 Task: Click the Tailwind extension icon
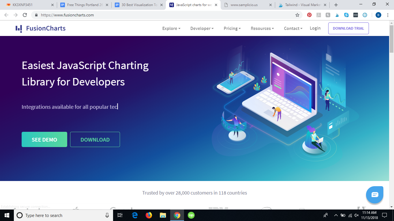click(x=337, y=15)
